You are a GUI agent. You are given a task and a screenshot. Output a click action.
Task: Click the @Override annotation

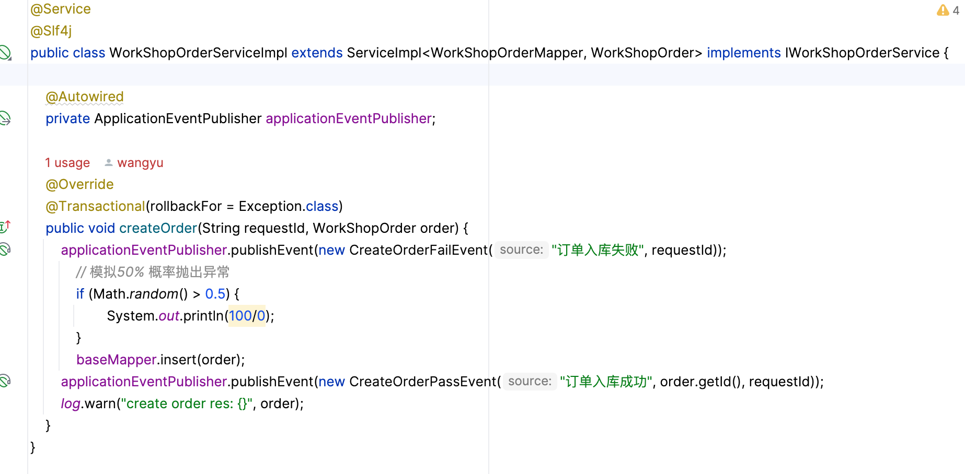click(x=79, y=185)
